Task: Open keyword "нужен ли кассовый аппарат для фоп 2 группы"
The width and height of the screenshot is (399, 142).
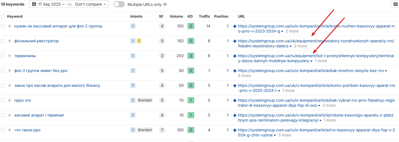Action: pyautogui.click(x=58, y=26)
